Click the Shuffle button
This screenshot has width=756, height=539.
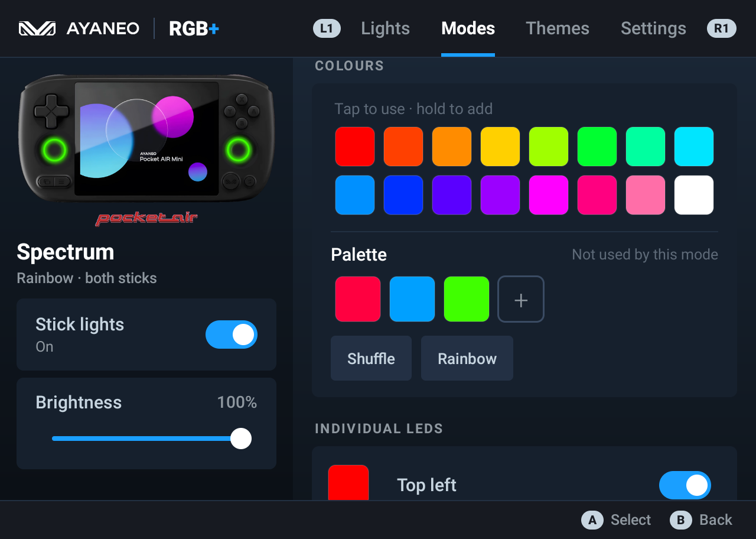pyautogui.click(x=371, y=358)
